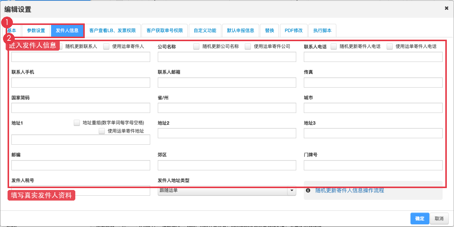This screenshot has width=454, height=227.
Task: Open the PDF修改 tab
Action: point(294,31)
